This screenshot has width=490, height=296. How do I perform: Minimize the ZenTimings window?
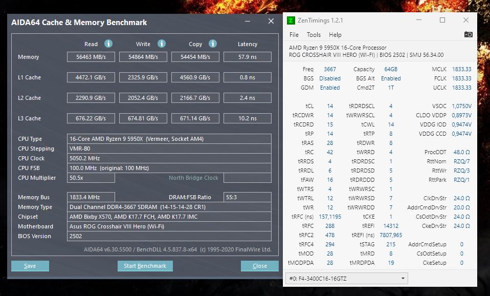click(x=419, y=20)
